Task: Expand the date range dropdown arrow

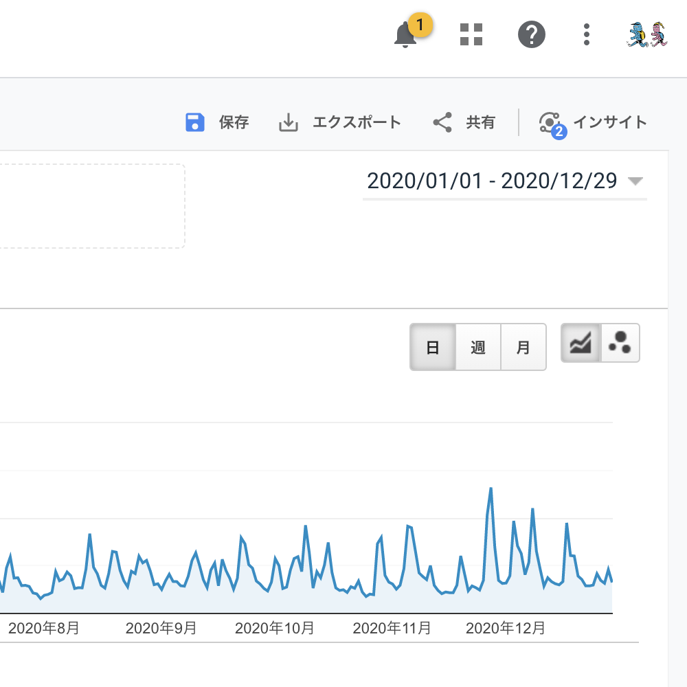Action: tap(635, 181)
